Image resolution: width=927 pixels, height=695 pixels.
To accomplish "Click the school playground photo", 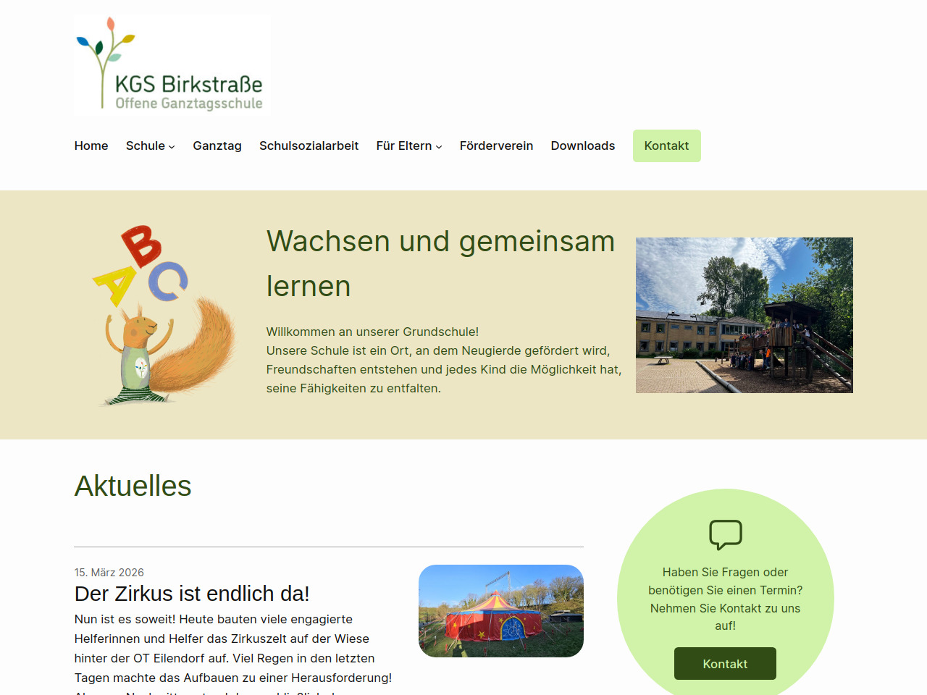I will [744, 315].
